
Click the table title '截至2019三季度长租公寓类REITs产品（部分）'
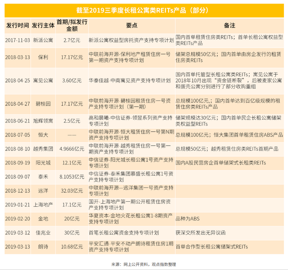pyautogui.click(x=143, y=10)
